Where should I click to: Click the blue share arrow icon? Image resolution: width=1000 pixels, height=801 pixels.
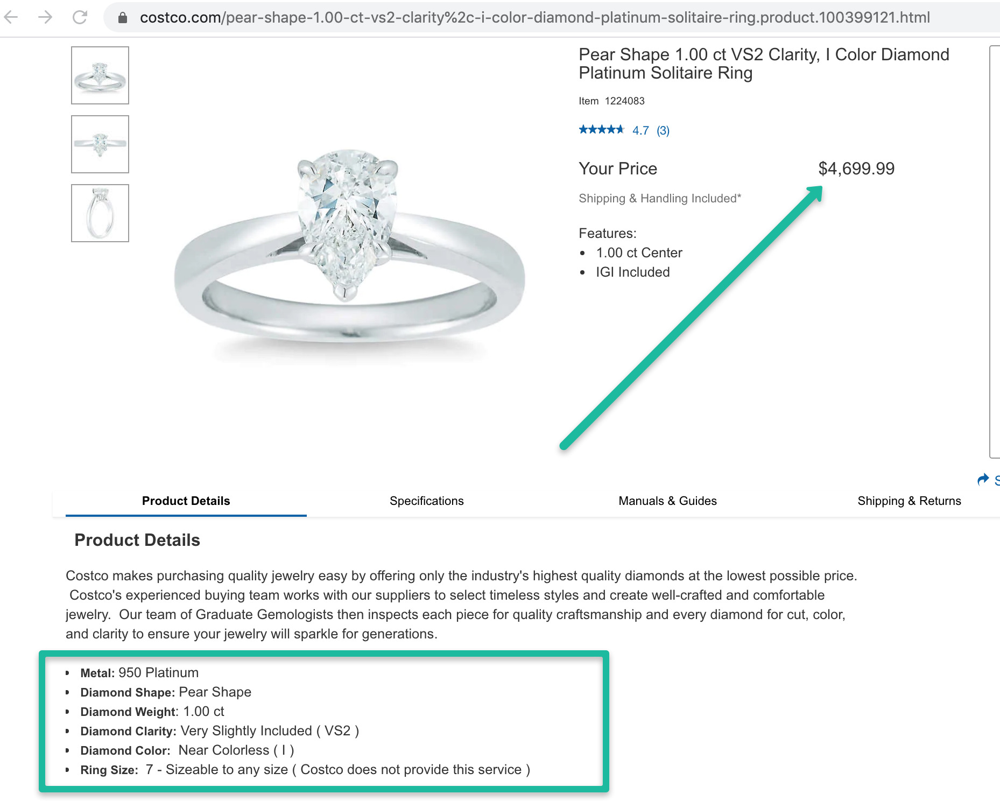pos(983,479)
